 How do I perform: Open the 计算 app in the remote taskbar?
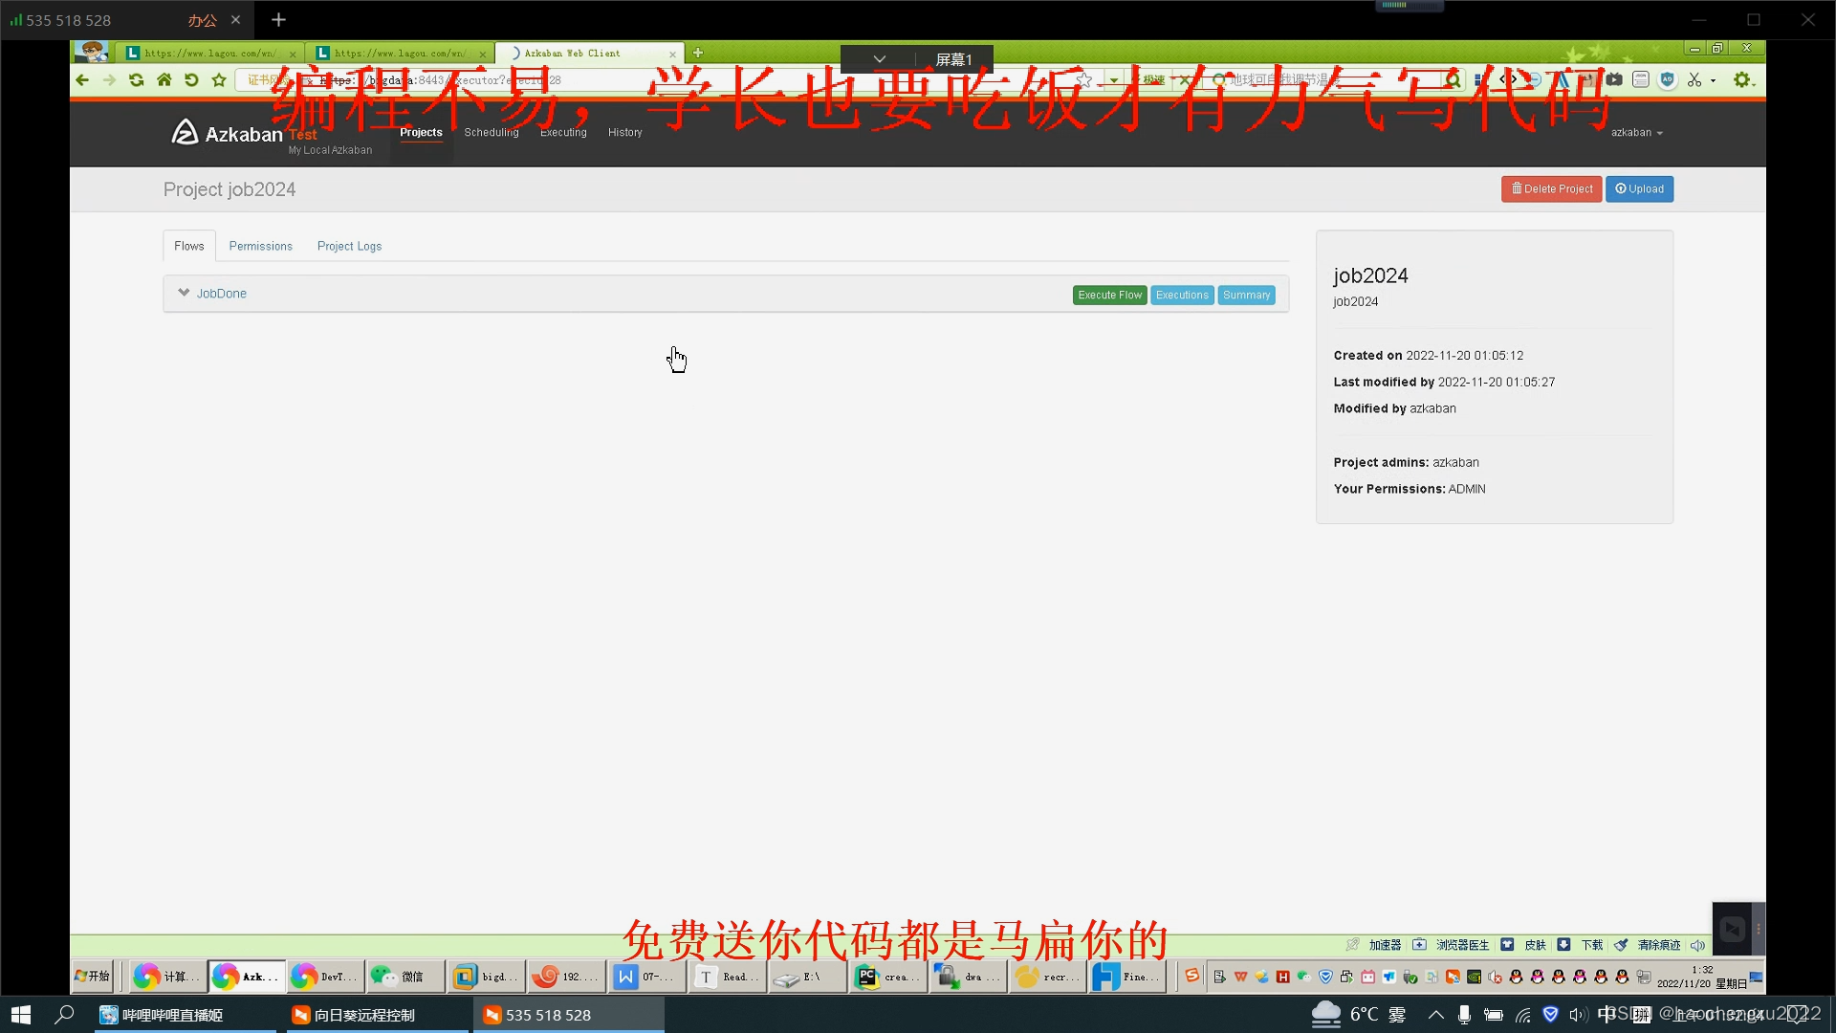click(x=166, y=977)
